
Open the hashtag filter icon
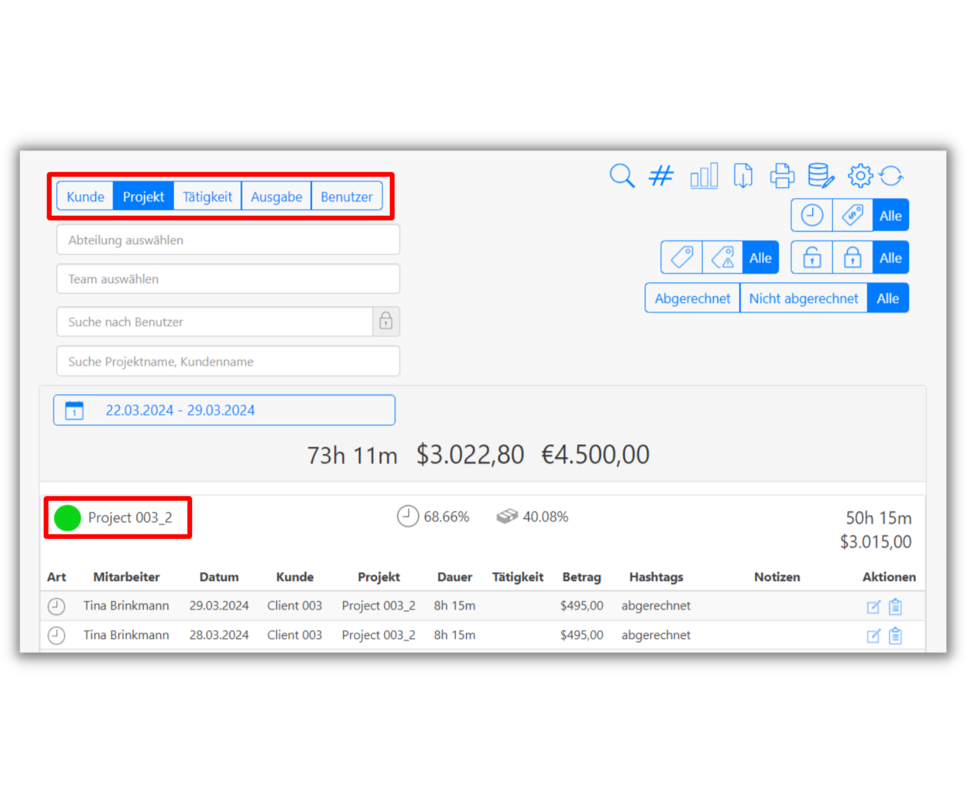click(x=661, y=175)
